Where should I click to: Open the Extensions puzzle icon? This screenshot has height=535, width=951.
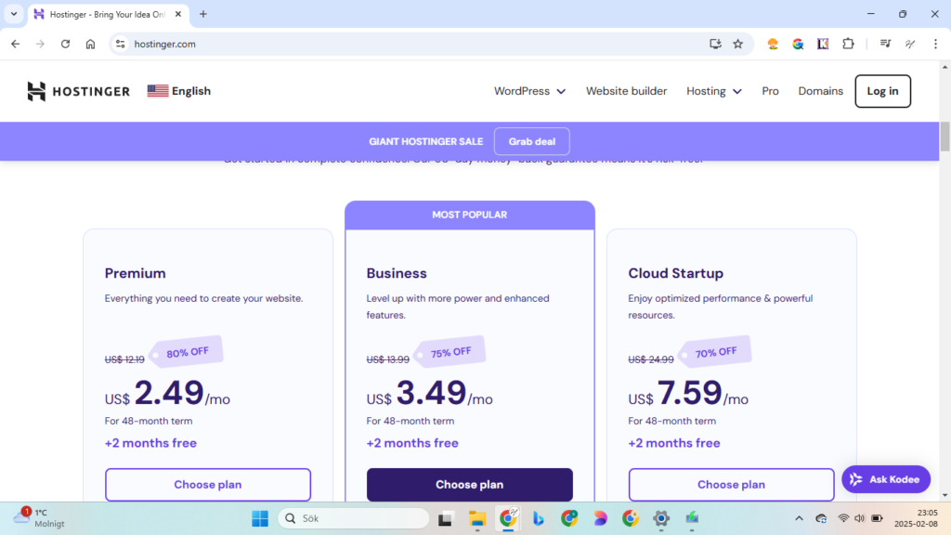(848, 44)
